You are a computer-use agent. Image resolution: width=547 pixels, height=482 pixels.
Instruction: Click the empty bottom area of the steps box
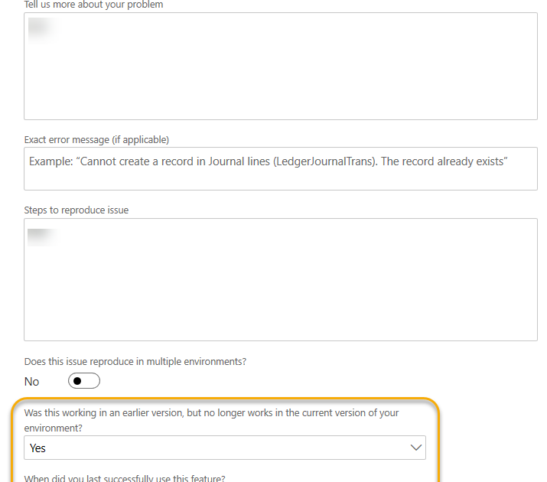click(280, 321)
